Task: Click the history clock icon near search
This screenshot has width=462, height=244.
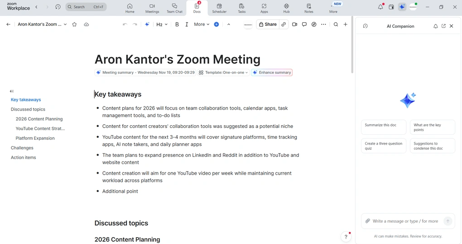Action: (x=58, y=7)
